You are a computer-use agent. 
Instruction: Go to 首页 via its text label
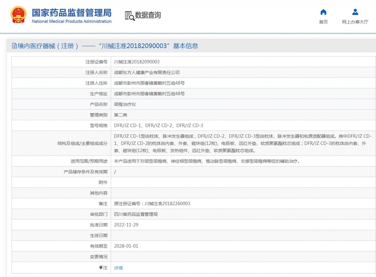[323, 22]
